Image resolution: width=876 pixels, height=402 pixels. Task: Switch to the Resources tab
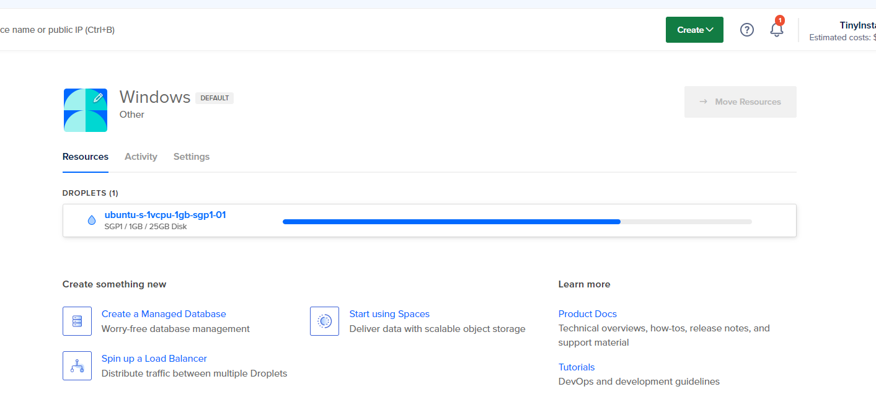coord(86,157)
